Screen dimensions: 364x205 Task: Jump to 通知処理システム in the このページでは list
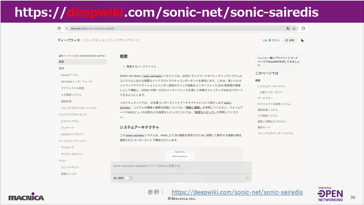(268, 110)
